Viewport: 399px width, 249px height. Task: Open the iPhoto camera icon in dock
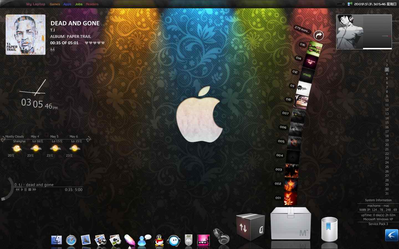(x=115, y=240)
